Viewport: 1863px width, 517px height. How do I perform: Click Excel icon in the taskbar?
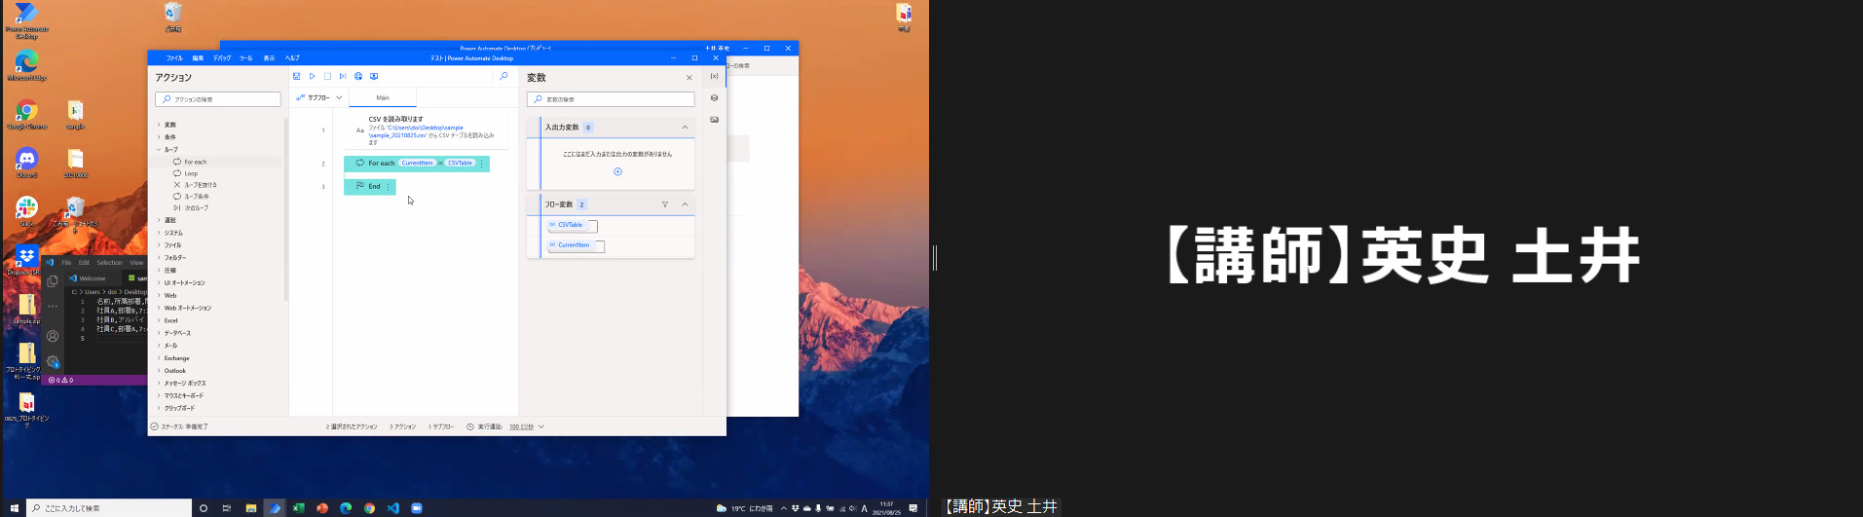click(298, 508)
